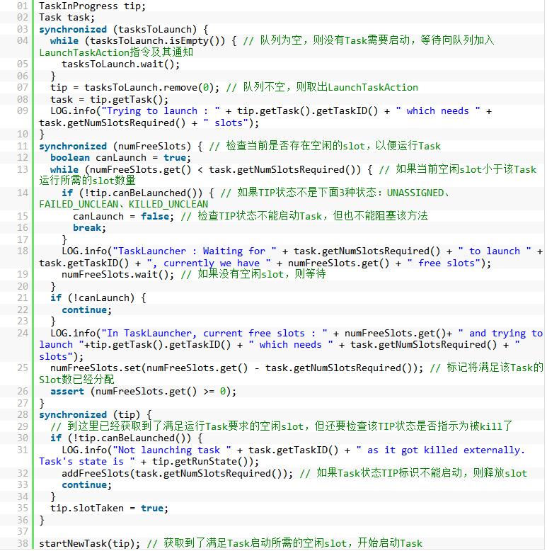Click the 'startNewTask(tip);' call
The image size is (547, 551).
click(x=89, y=543)
